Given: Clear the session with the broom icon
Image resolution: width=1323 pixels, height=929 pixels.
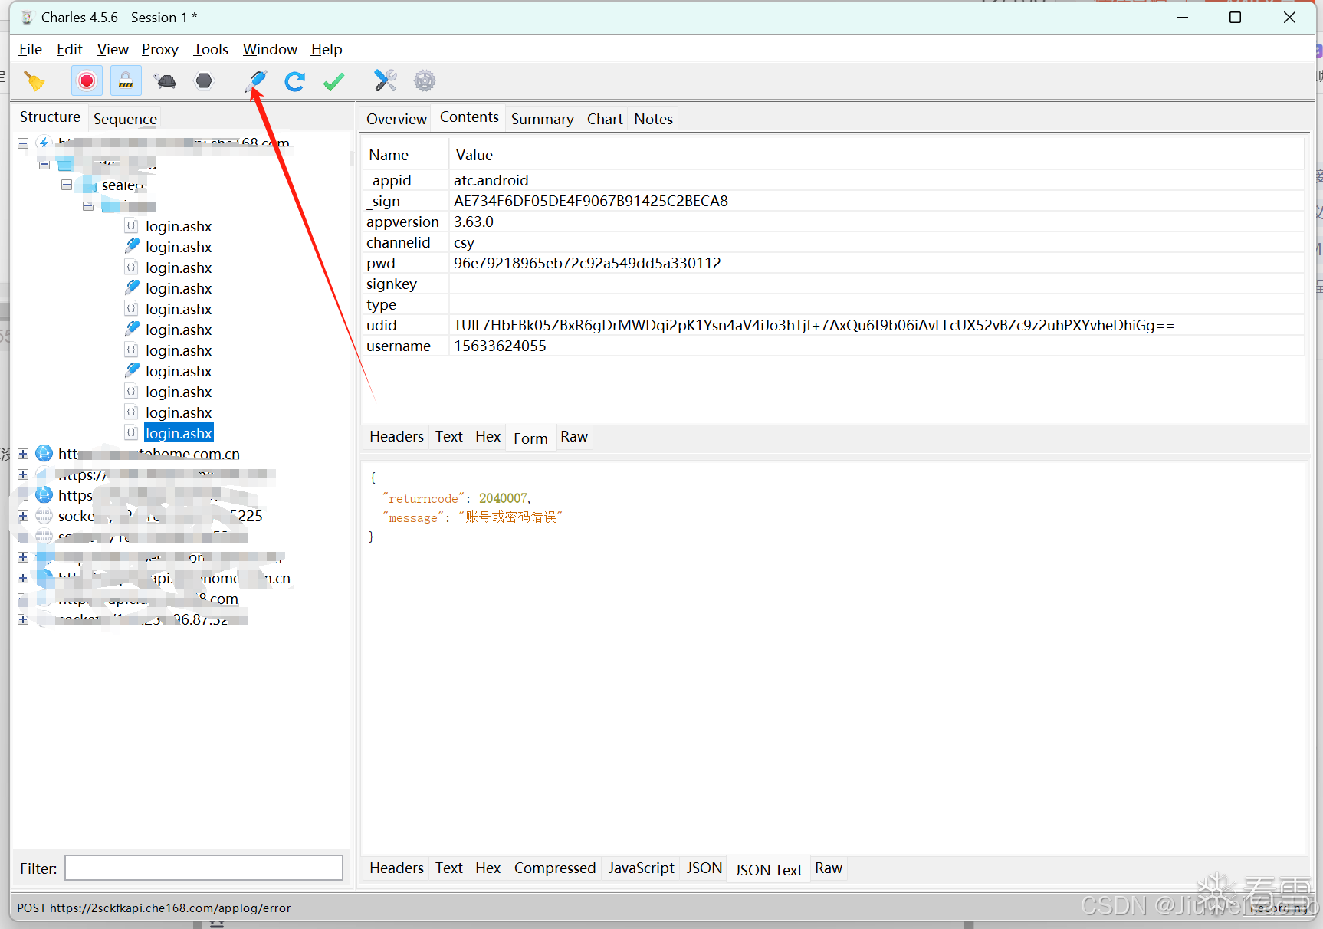Looking at the screenshot, I should 34,80.
